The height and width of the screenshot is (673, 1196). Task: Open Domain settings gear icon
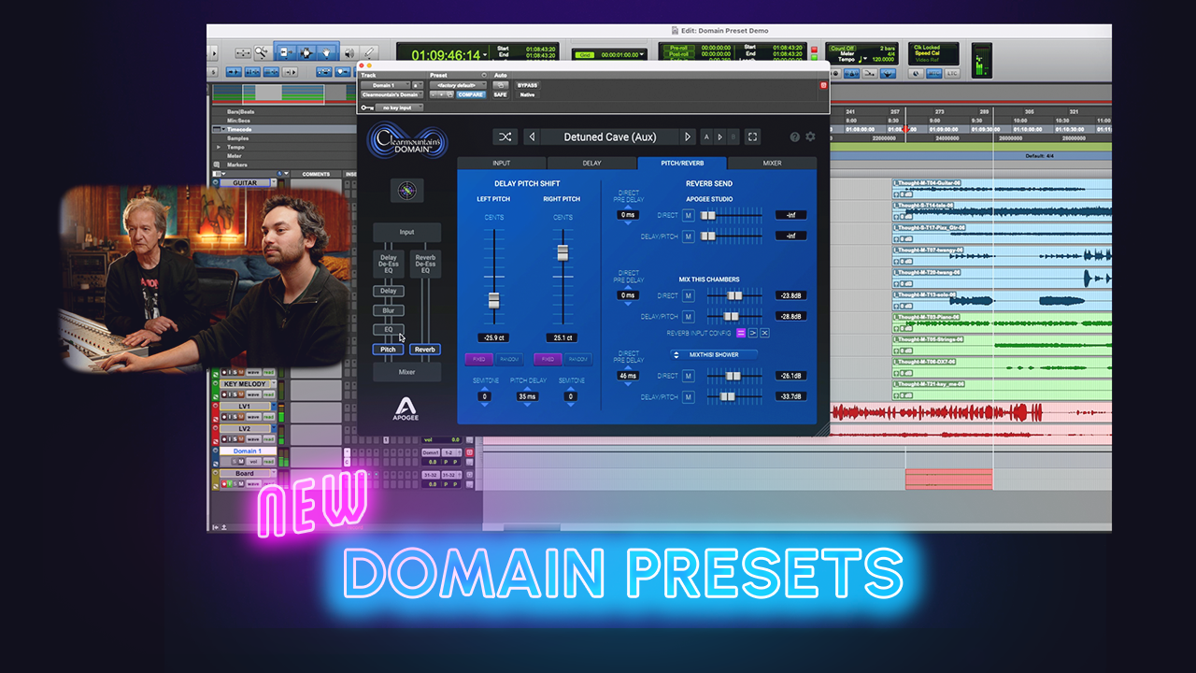pyautogui.click(x=810, y=136)
